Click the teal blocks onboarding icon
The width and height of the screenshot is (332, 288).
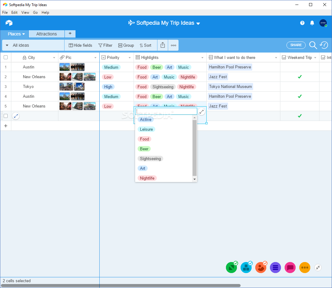(x=246, y=268)
